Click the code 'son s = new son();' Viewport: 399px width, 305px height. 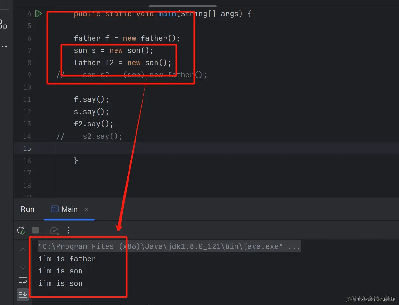point(114,50)
